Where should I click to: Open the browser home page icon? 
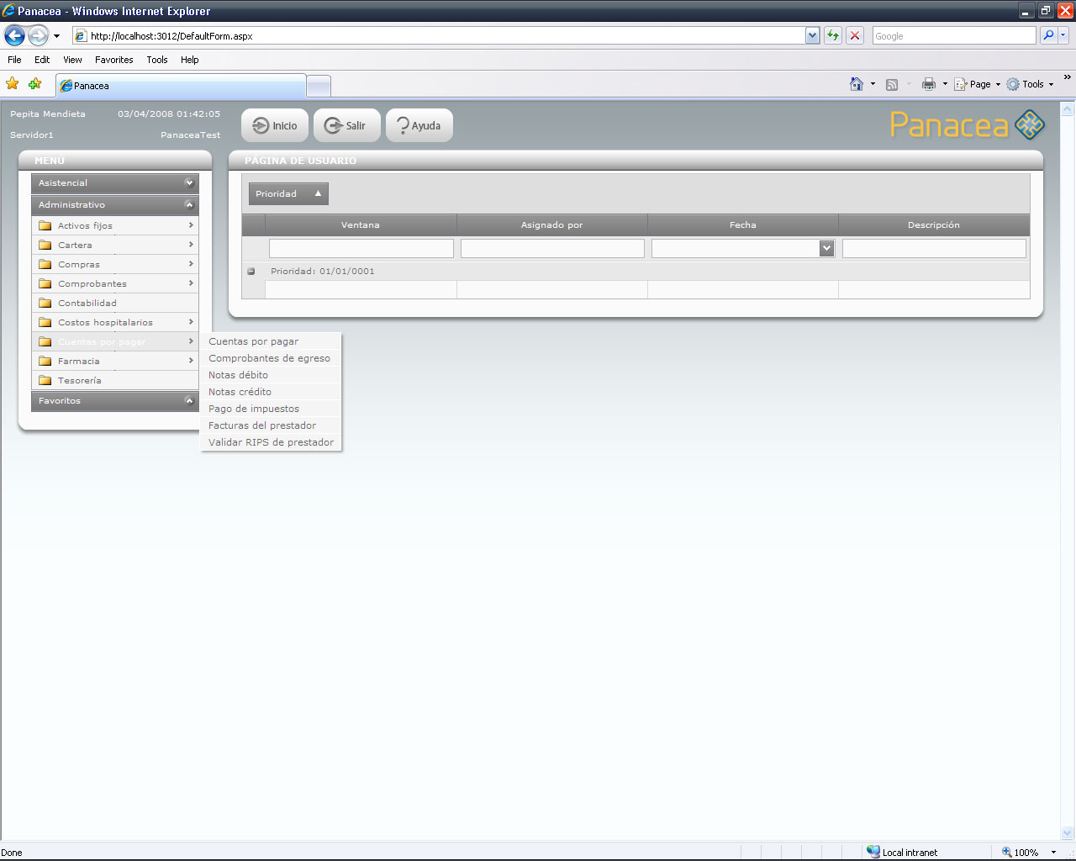pyautogui.click(x=856, y=84)
